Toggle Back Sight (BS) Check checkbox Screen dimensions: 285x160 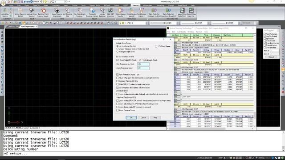118,60
